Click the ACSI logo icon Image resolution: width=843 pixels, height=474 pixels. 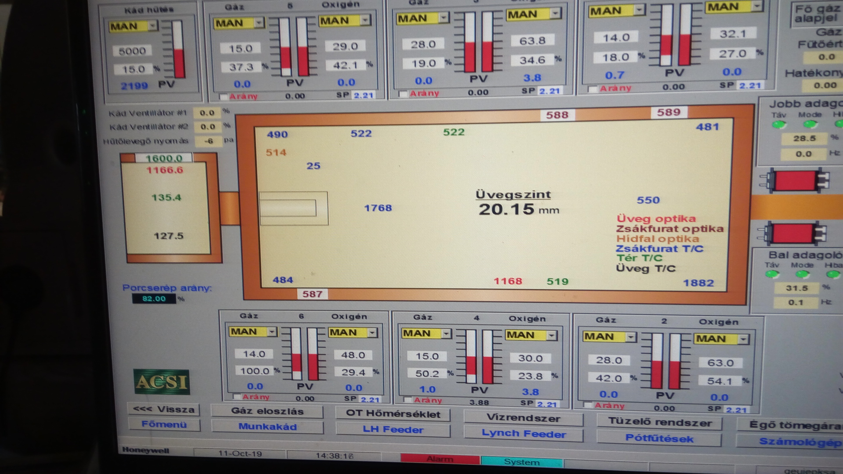162,381
